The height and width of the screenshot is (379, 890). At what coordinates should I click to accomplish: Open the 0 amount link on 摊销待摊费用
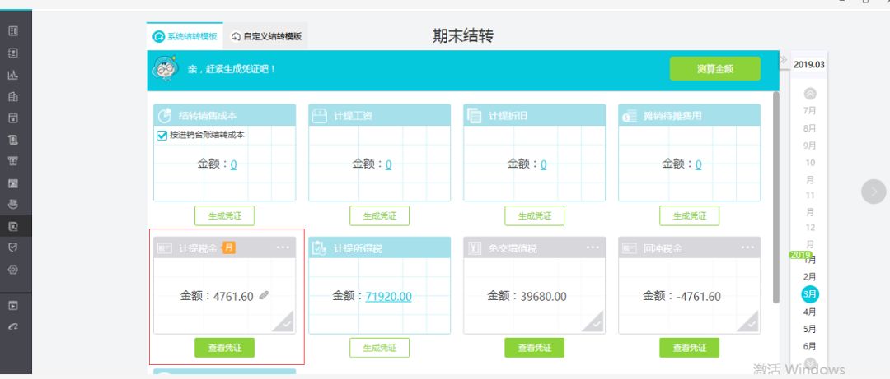click(x=699, y=164)
